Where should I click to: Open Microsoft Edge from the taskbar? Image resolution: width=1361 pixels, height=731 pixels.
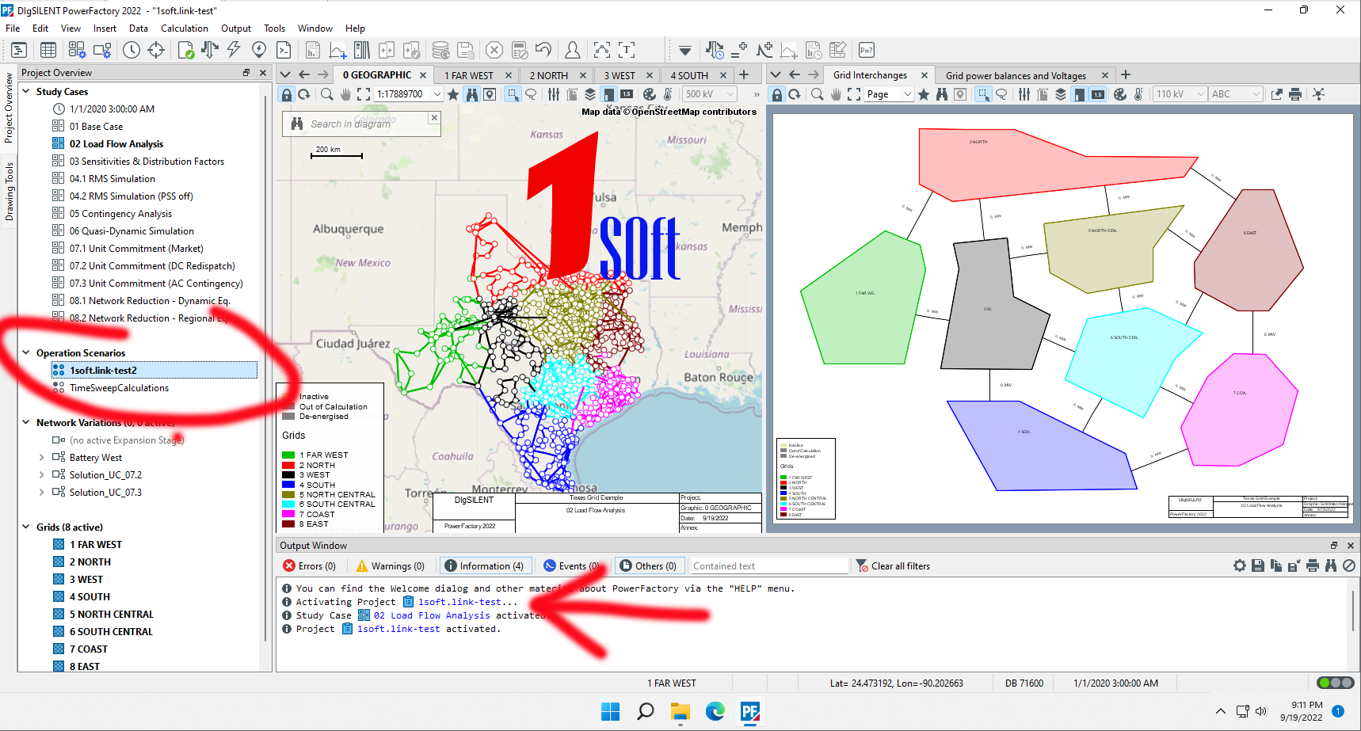(x=715, y=711)
